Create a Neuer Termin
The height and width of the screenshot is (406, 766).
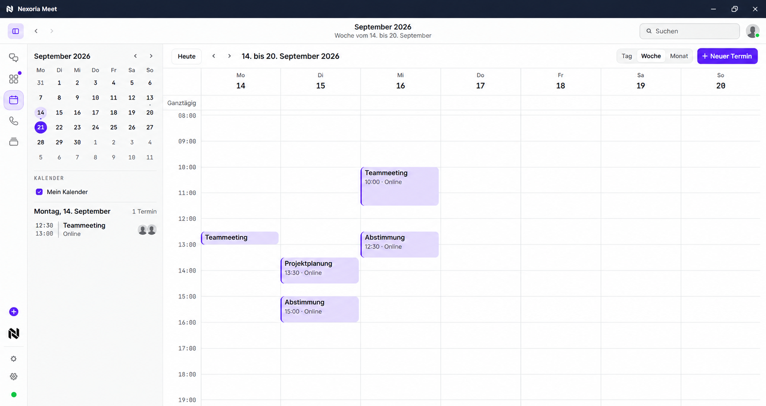click(727, 56)
